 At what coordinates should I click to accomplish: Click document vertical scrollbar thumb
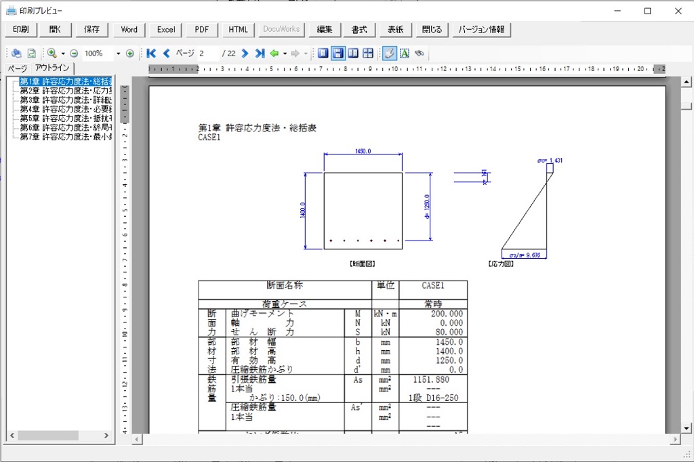[x=687, y=106]
